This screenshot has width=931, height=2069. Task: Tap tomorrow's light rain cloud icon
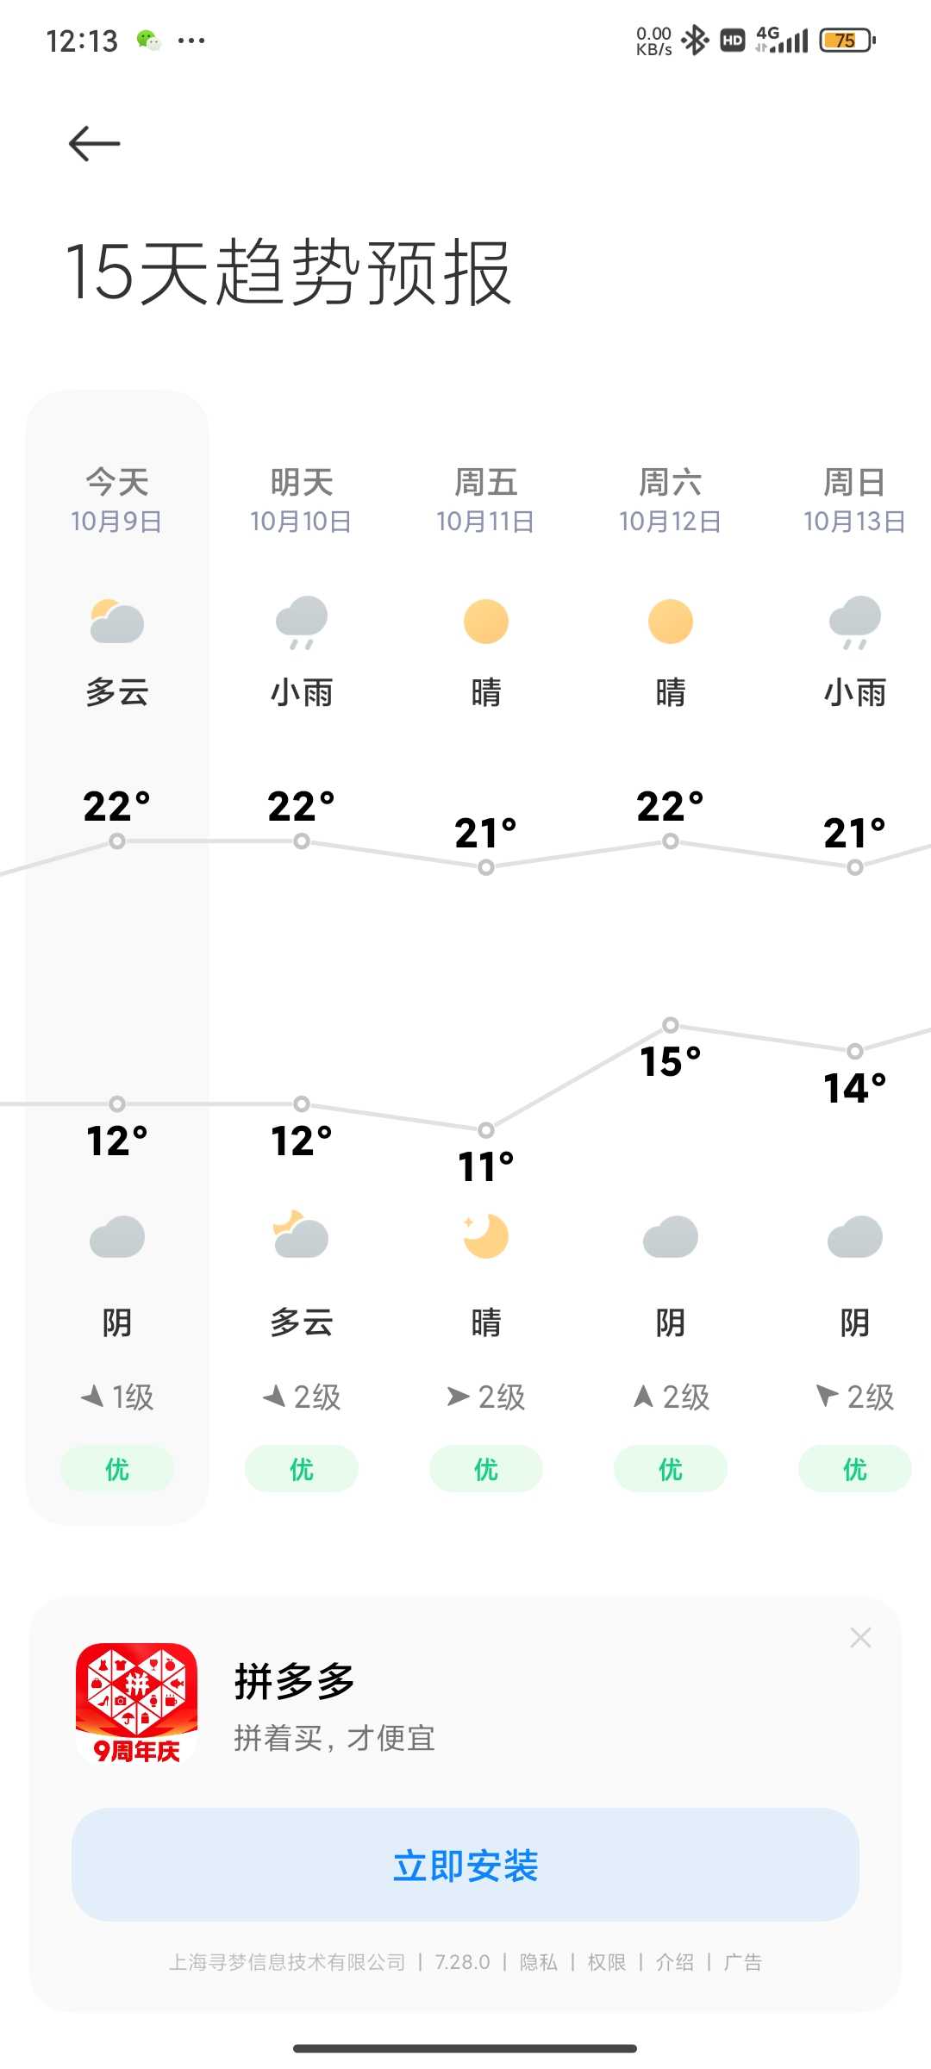[302, 622]
